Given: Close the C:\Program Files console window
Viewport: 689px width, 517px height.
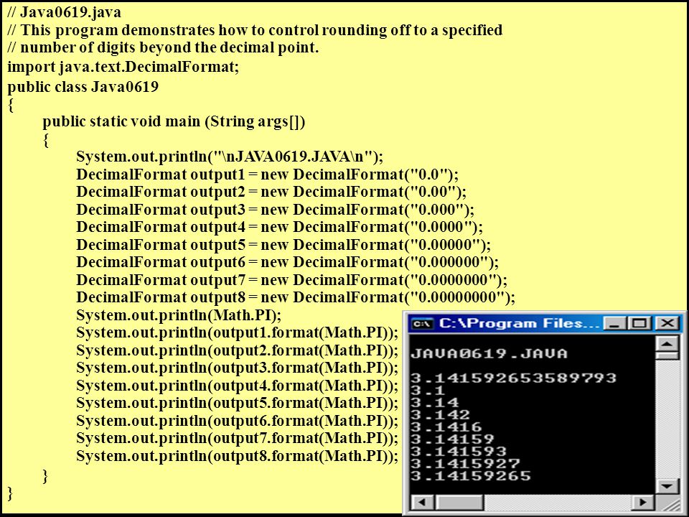Looking at the screenshot, I should [667, 324].
